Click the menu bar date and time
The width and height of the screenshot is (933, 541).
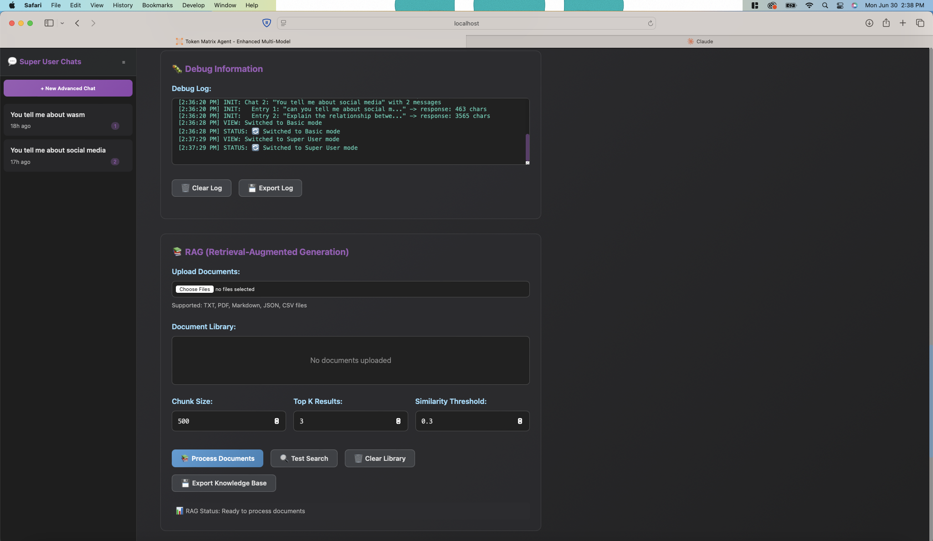tap(894, 5)
